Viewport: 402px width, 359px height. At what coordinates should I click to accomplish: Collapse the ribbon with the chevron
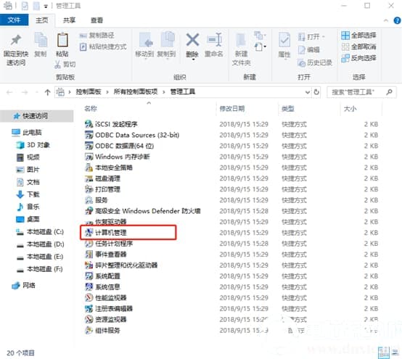click(386, 20)
